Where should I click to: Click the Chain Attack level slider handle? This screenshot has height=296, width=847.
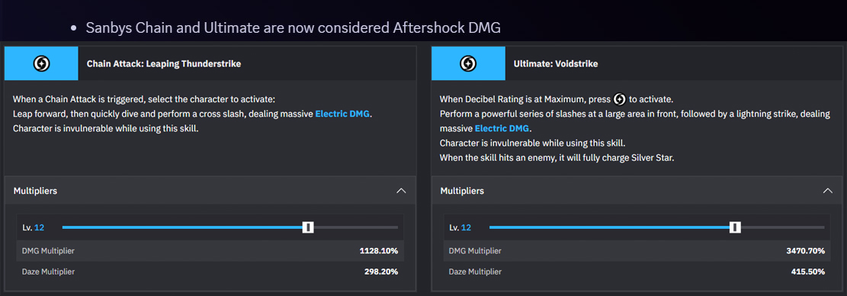[308, 227]
